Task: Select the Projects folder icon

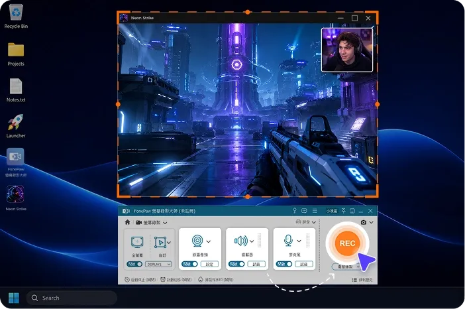Action: [x=16, y=54]
